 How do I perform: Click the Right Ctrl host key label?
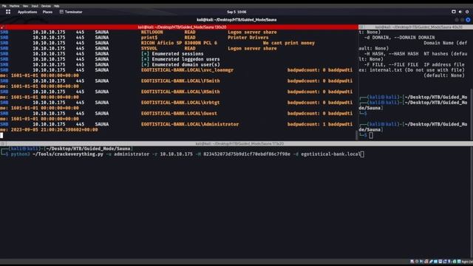(x=468, y=262)
